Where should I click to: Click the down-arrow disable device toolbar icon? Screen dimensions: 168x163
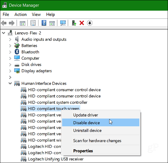click(x=90, y=23)
